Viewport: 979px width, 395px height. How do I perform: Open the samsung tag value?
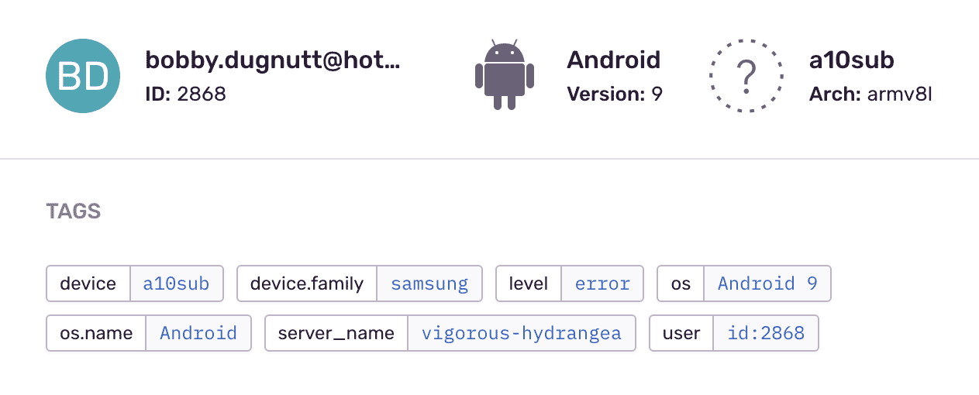point(429,283)
